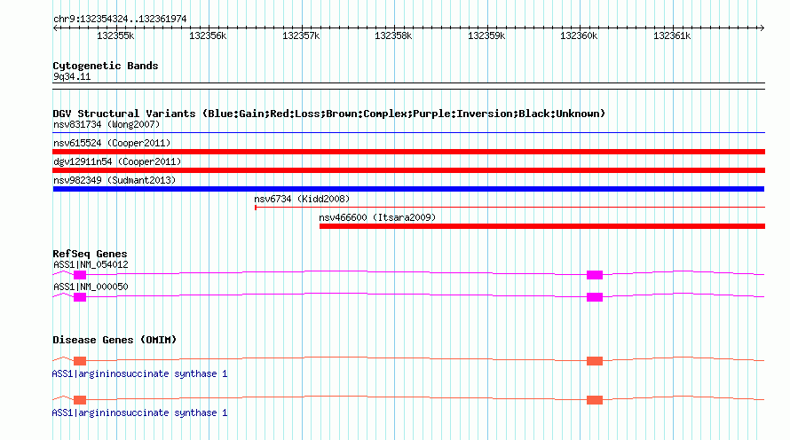Click the nsv831734 (Wong2007) variant label
The width and height of the screenshot is (790, 440).
[x=107, y=124]
